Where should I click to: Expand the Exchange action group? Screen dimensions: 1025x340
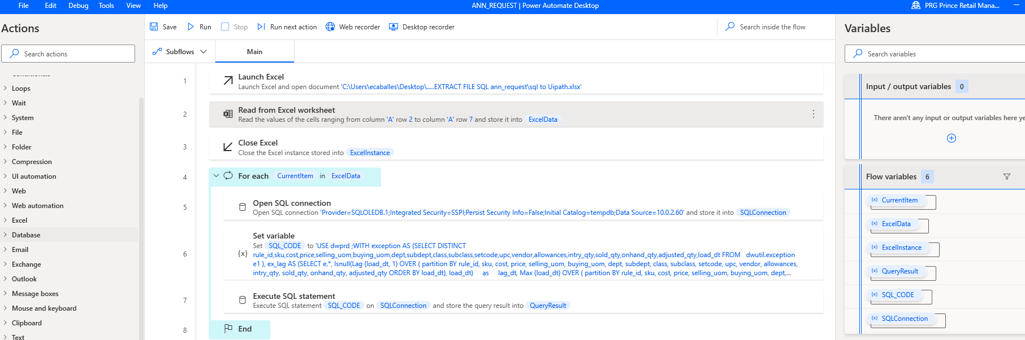click(x=5, y=264)
